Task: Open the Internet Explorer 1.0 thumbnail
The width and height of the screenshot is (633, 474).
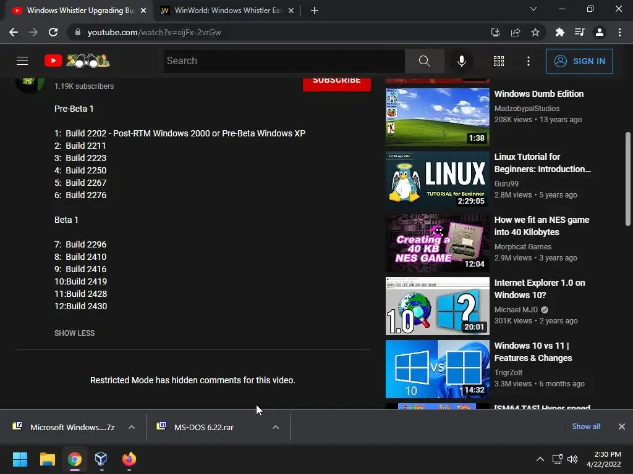Action: point(438,306)
